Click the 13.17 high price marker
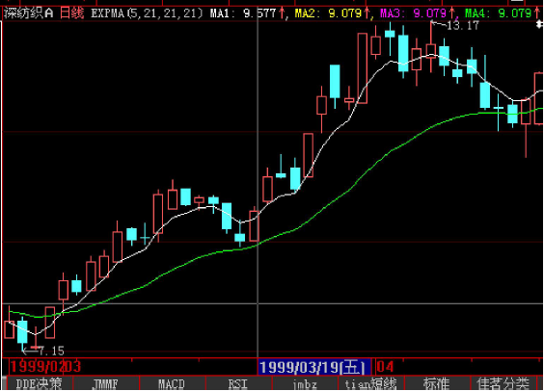Image resolution: width=544 pixels, height=391 pixels. pyautogui.click(x=463, y=25)
